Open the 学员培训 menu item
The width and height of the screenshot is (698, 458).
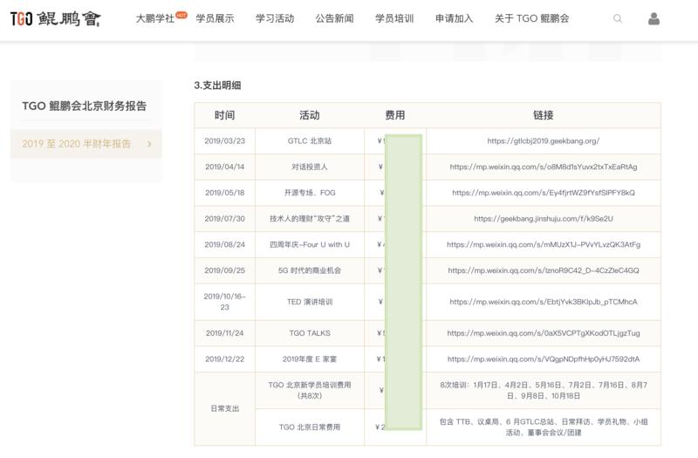click(394, 18)
